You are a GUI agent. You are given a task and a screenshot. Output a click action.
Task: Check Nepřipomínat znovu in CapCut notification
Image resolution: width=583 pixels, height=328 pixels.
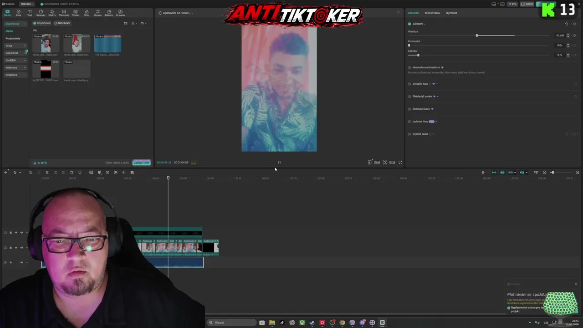point(509,307)
